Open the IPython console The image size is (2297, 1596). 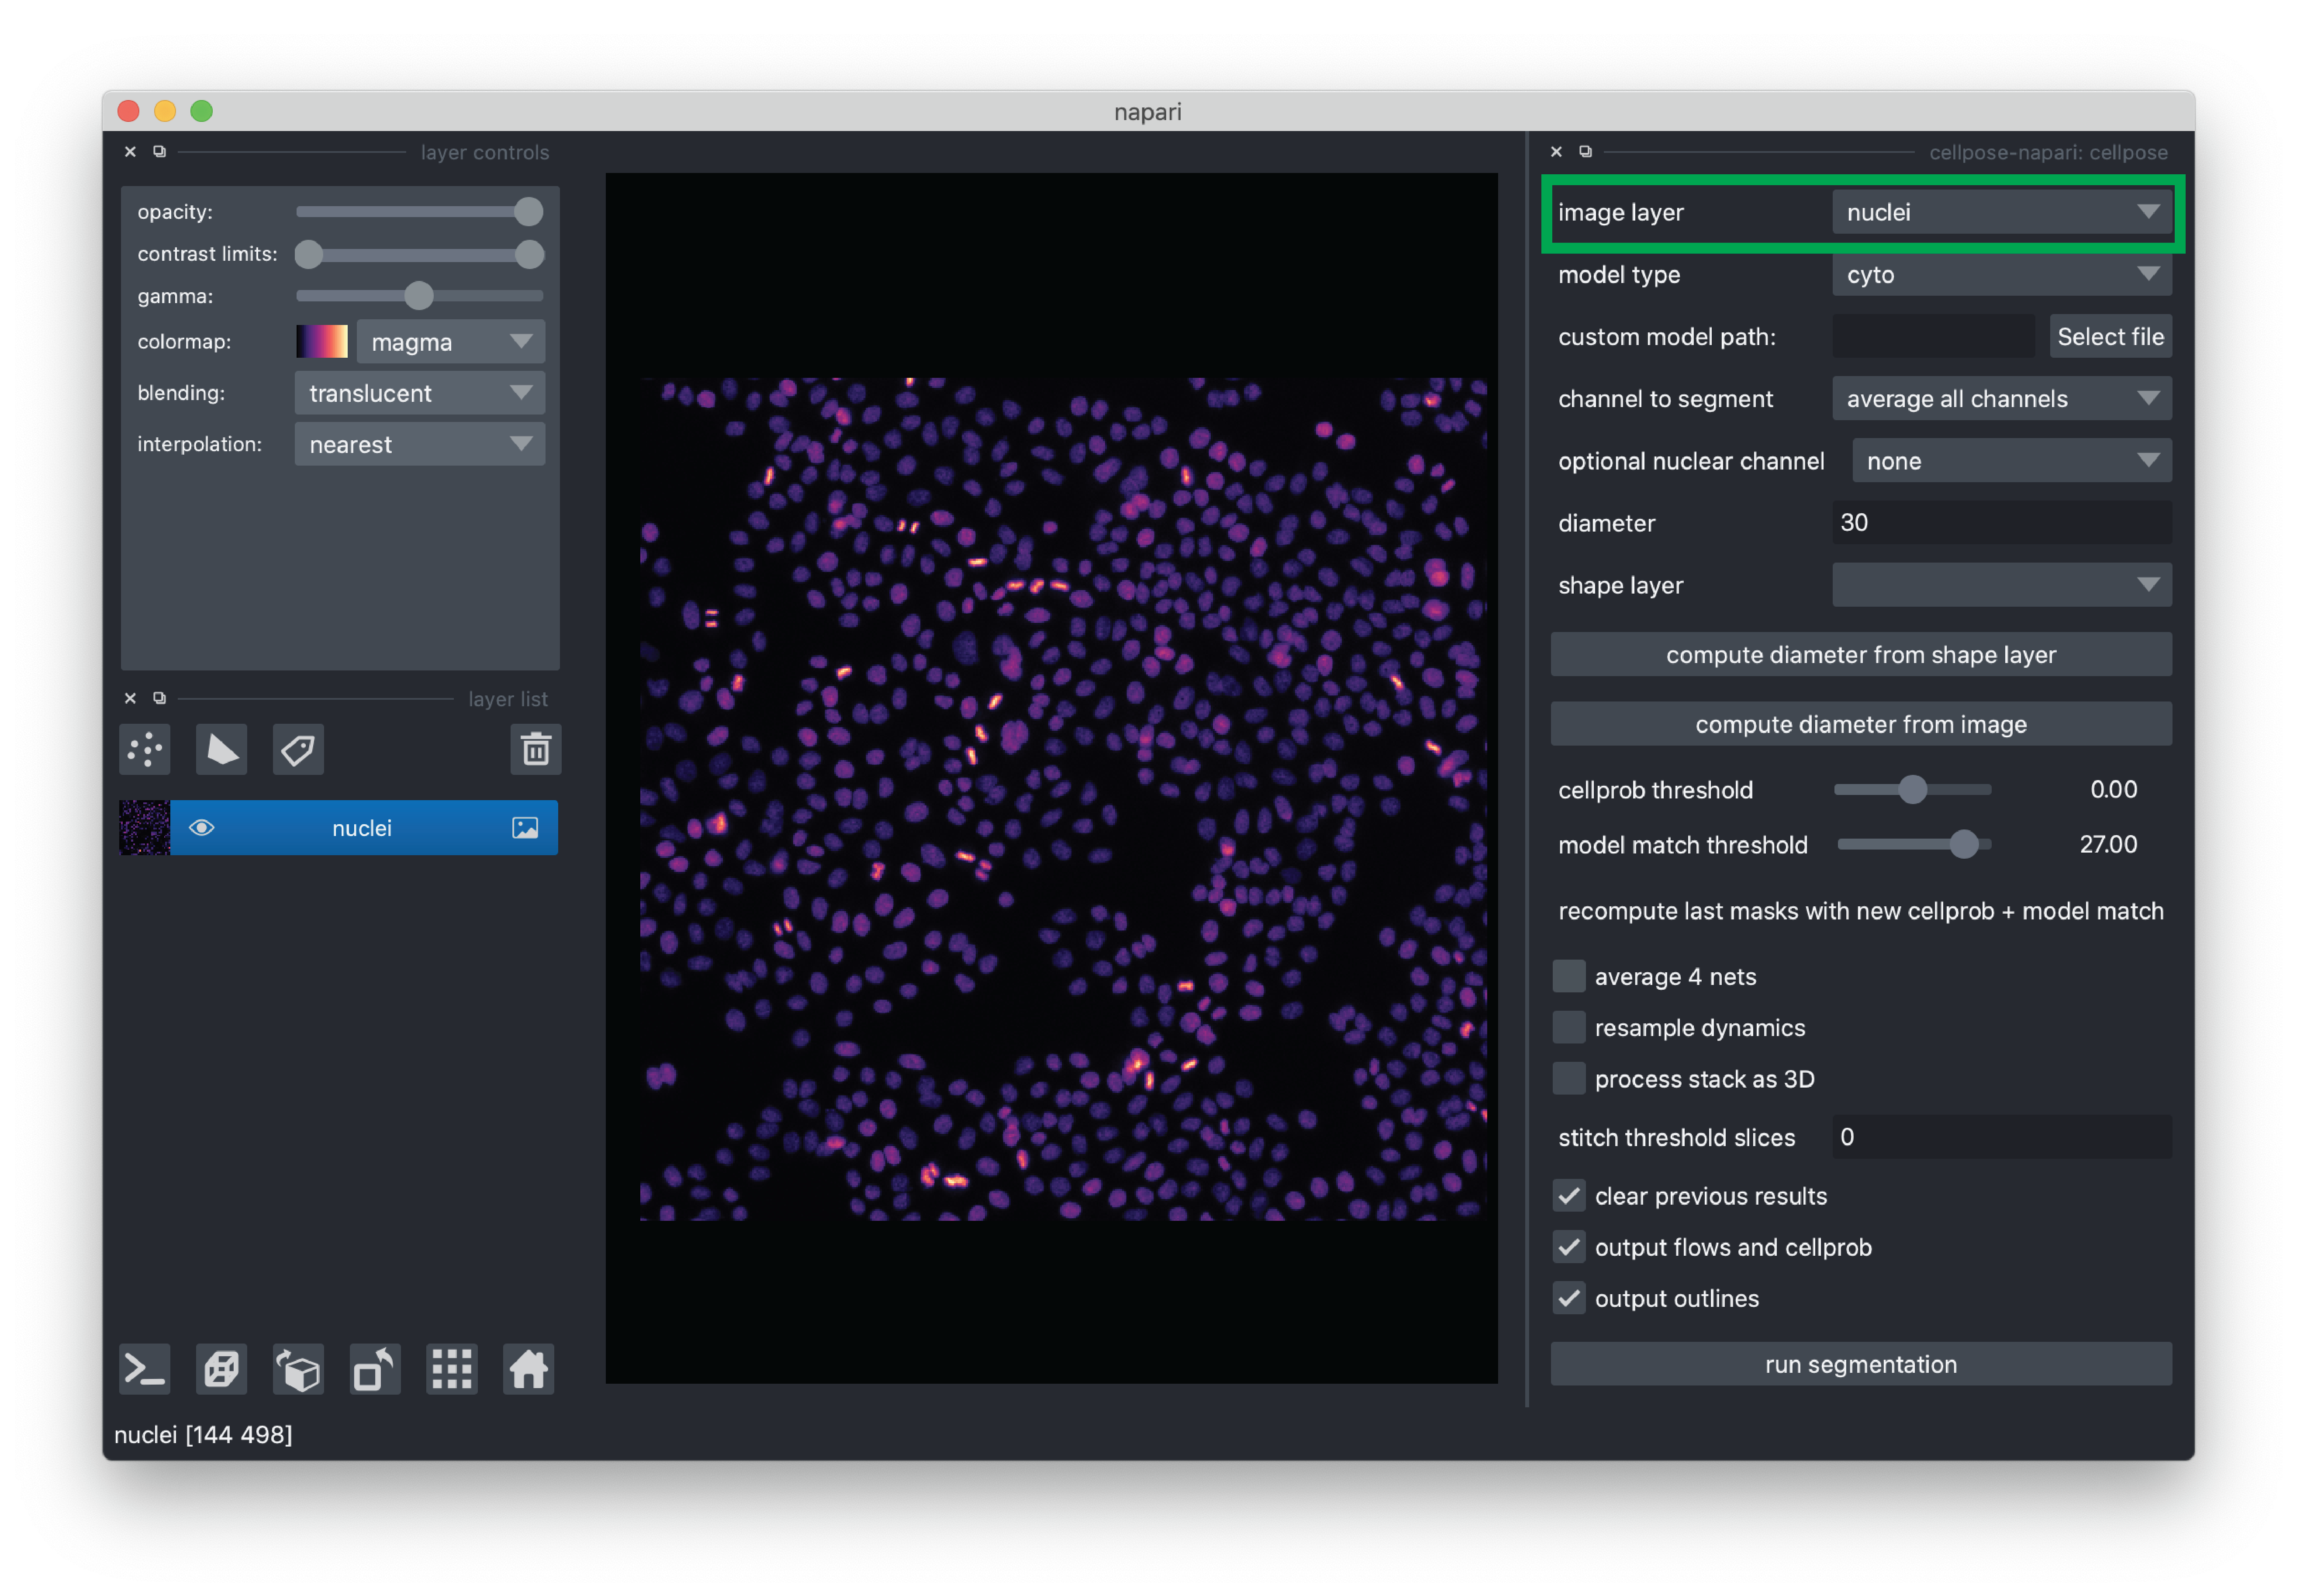coord(145,1369)
